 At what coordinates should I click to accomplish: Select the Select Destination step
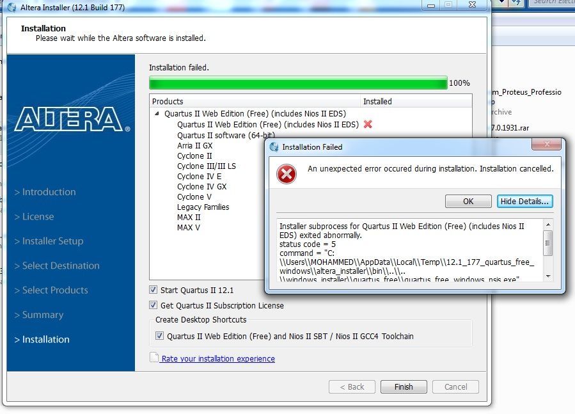[57, 266]
